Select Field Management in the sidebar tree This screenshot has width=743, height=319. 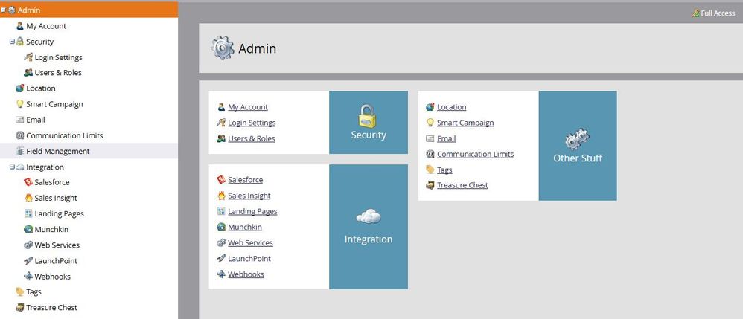click(x=57, y=151)
